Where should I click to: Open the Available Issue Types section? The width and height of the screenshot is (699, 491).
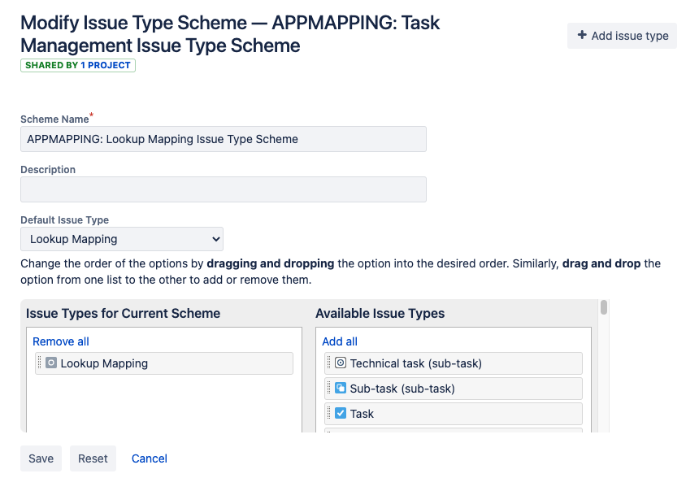coord(379,313)
